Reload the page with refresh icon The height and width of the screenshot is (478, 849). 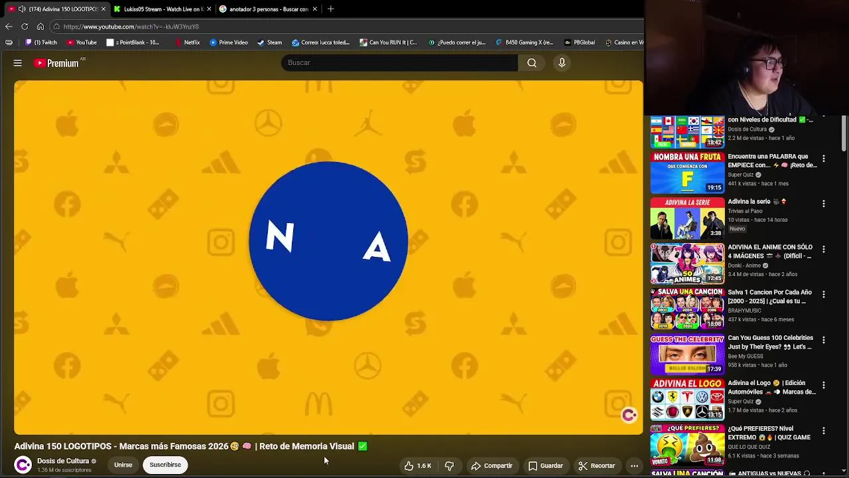pos(25,27)
